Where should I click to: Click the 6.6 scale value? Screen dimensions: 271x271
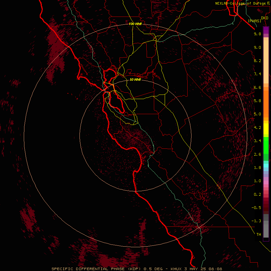point(257,87)
